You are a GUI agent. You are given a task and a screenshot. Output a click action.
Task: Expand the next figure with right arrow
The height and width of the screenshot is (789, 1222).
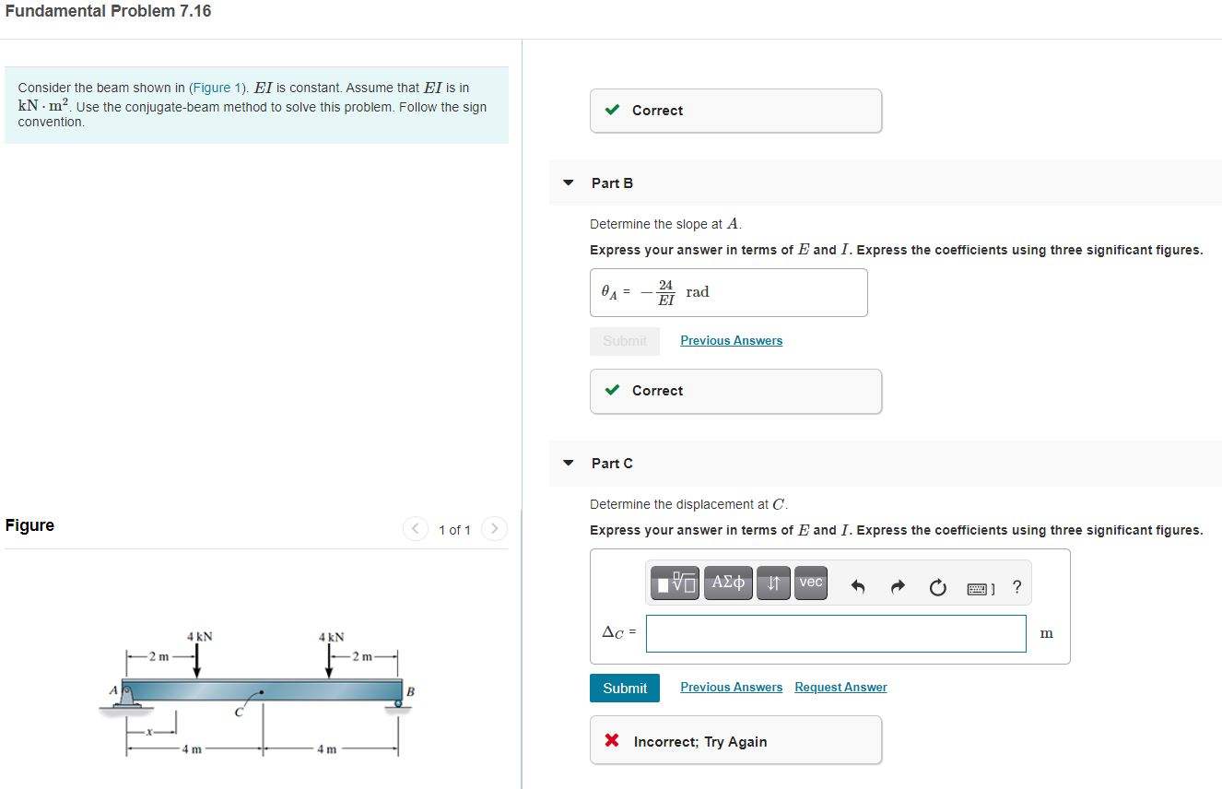(494, 529)
